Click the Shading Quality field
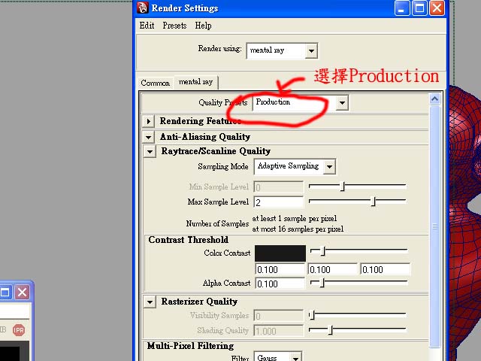 coord(279,331)
